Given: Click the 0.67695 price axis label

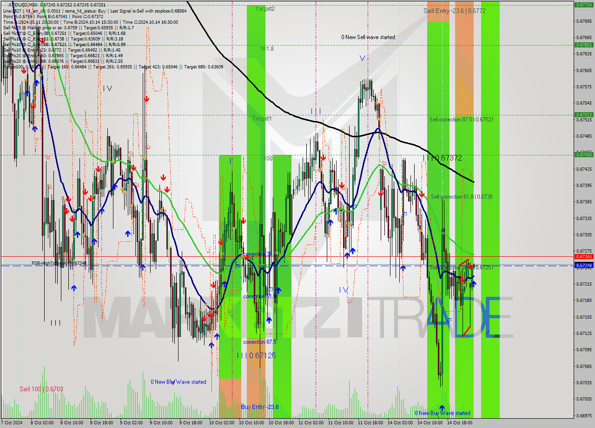Looking at the screenshot, I should point(583,21).
